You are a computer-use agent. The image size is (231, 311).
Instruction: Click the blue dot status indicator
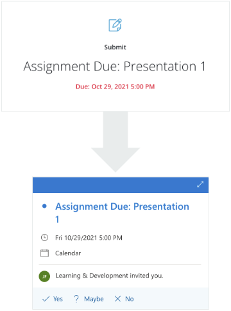pos(44,206)
